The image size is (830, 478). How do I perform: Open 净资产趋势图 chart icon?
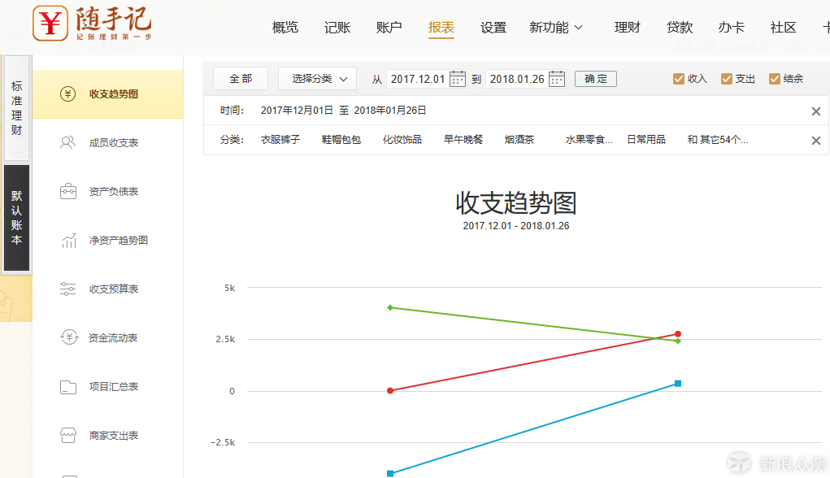point(68,241)
